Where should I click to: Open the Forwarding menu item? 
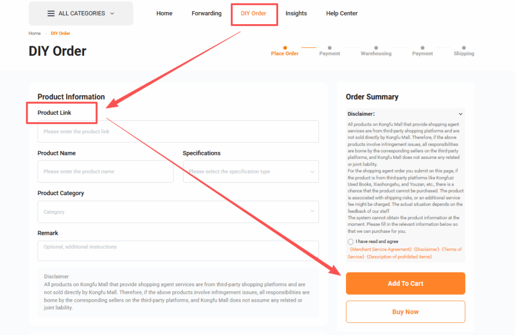206,14
